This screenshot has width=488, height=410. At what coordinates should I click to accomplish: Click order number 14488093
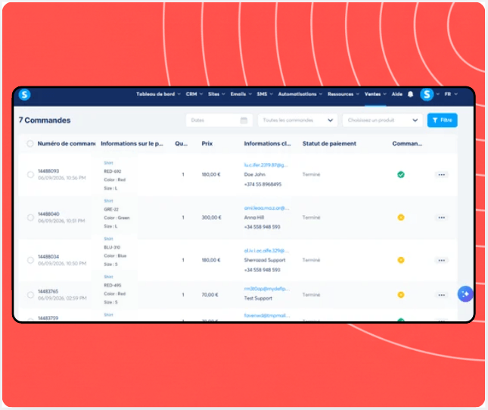click(48, 171)
